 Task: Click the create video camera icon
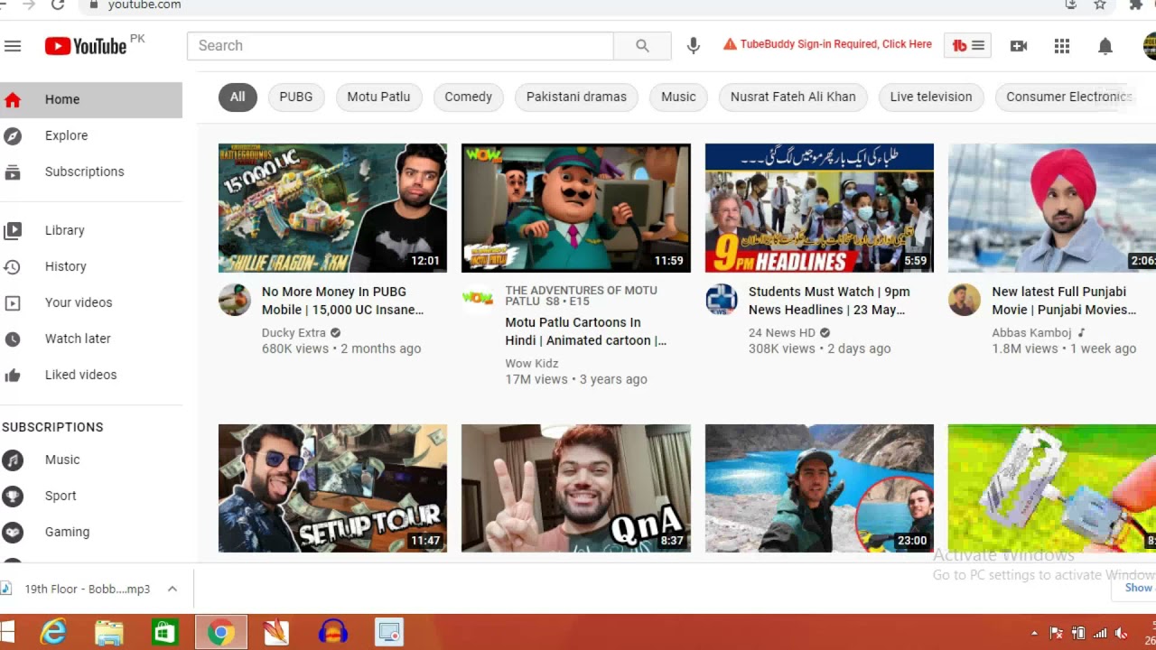pyautogui.click(x=1019, y=46)
